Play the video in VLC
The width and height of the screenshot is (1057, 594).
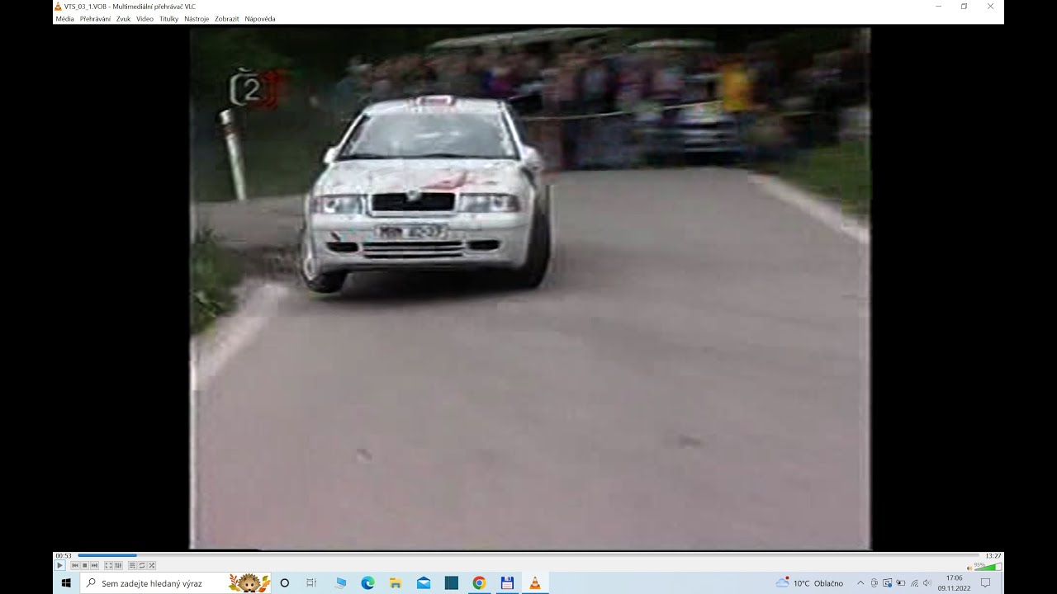[x=59, y=565]
